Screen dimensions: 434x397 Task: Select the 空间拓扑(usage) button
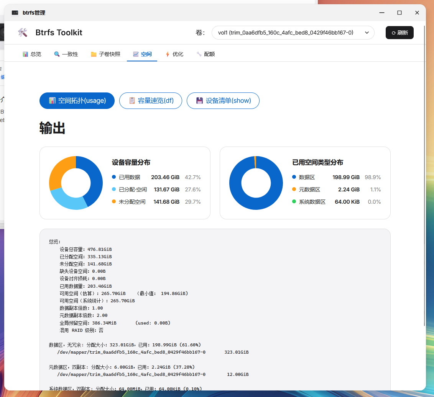point(77,100)
